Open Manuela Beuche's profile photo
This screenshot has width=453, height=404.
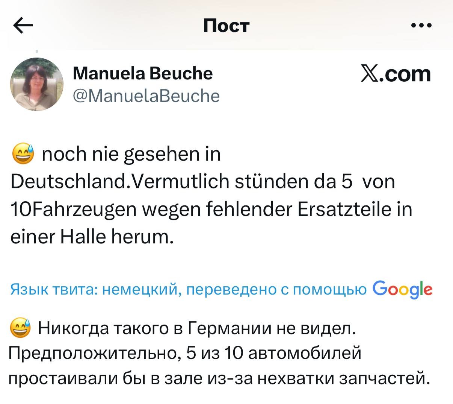pyautogui.click(x=37, y=84)
